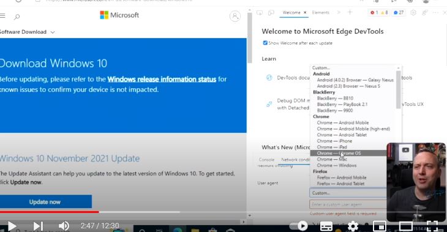The image size is (447, 232).
Task: Select Chrome — iPad user agent
Action: pos(332,147)
